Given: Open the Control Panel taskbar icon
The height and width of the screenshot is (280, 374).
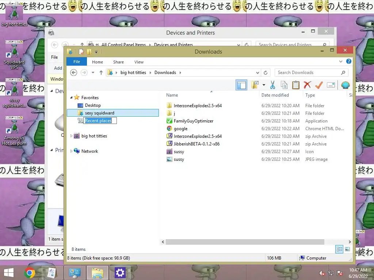Looking at the screenshot, I should click(75, 273).
